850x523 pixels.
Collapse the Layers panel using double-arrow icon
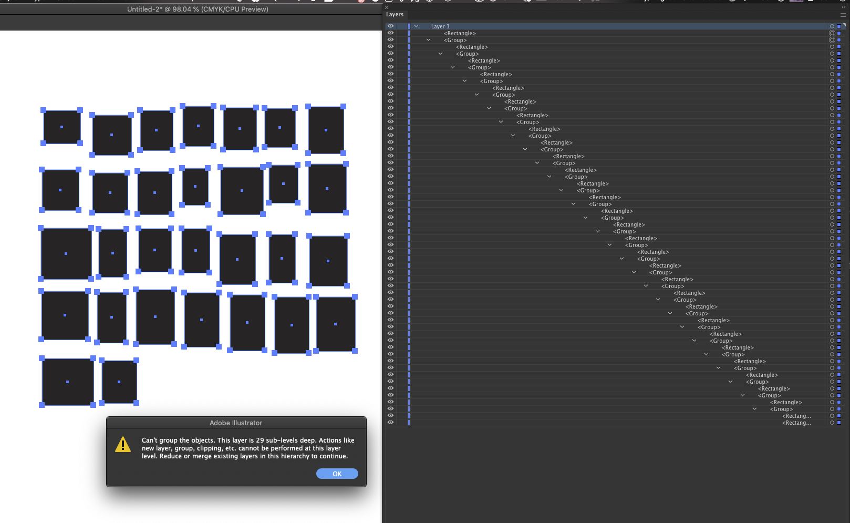point(844,7)
